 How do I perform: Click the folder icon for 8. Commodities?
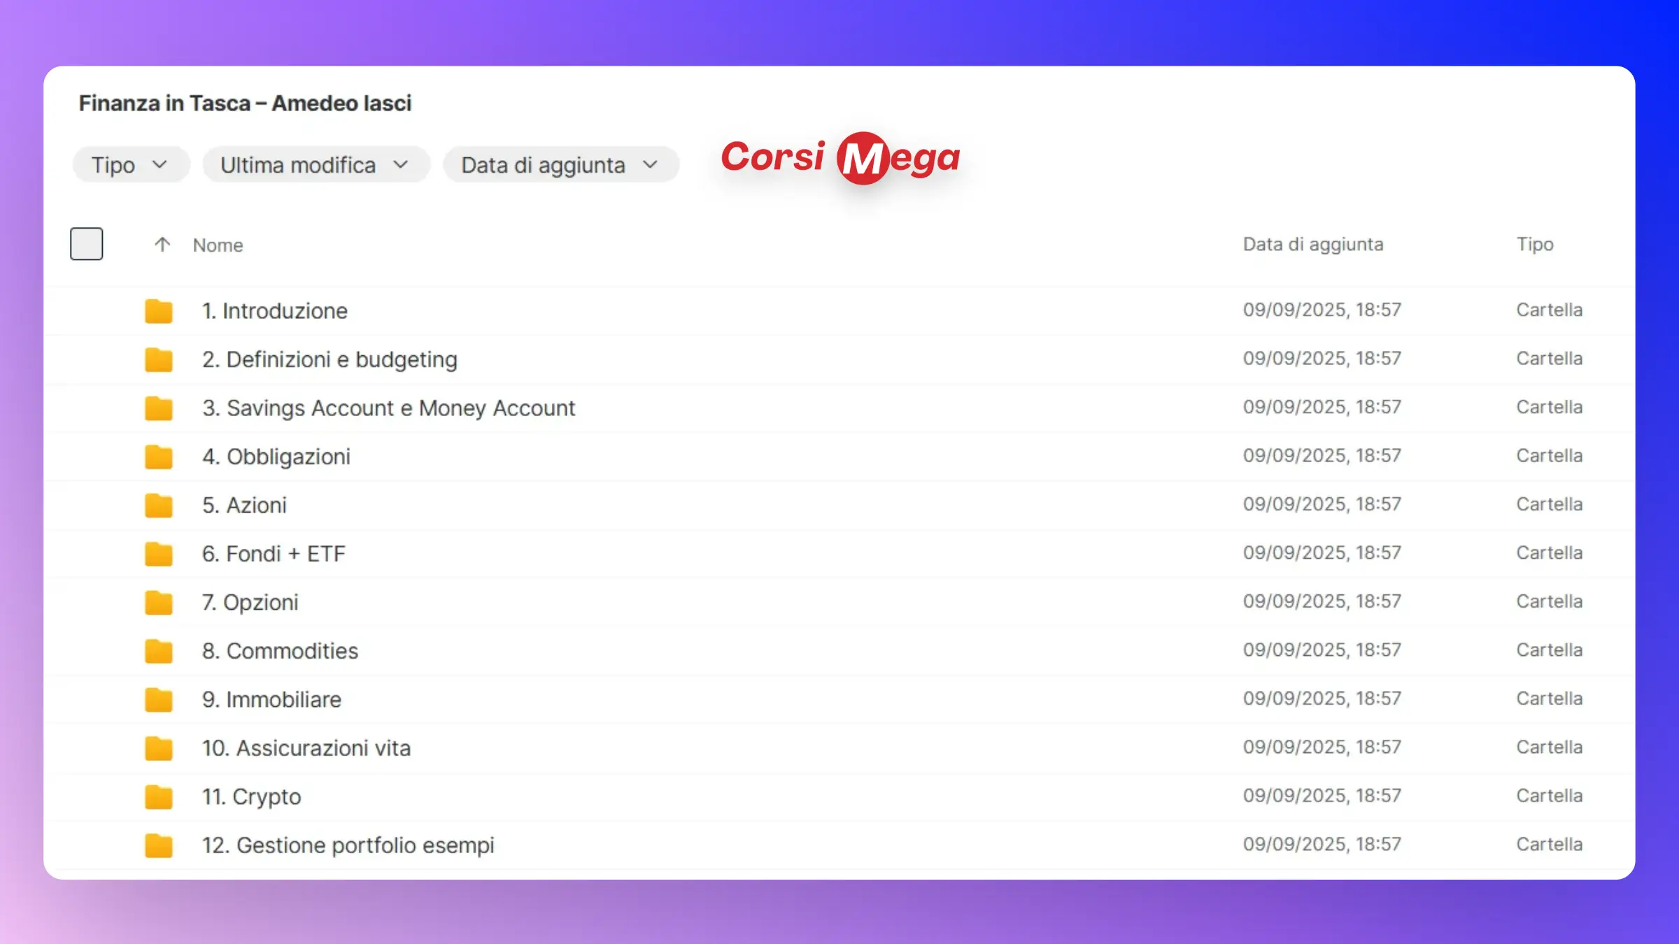[x=159, y=651]
